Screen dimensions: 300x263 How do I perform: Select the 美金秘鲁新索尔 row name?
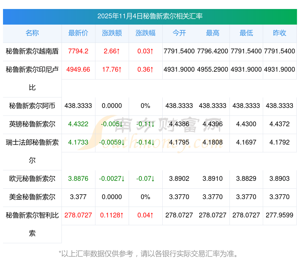coord(32,197)
